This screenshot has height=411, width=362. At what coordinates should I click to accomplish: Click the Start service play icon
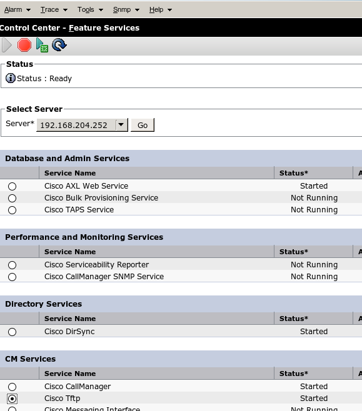coord(7,45)
